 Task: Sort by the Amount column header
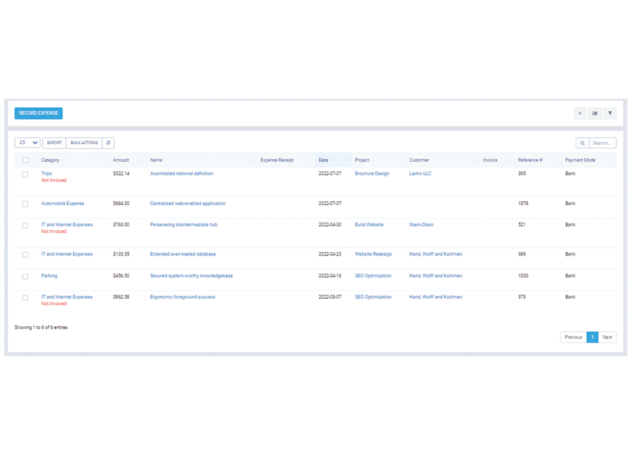pos(121,160)
